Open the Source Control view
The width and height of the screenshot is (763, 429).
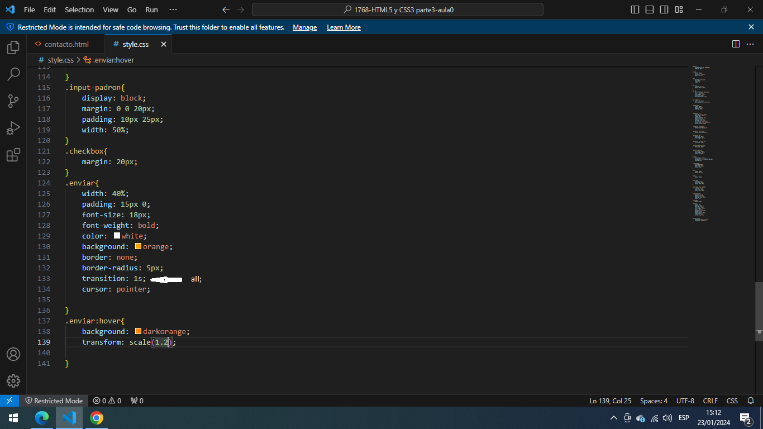pos(13,101)
